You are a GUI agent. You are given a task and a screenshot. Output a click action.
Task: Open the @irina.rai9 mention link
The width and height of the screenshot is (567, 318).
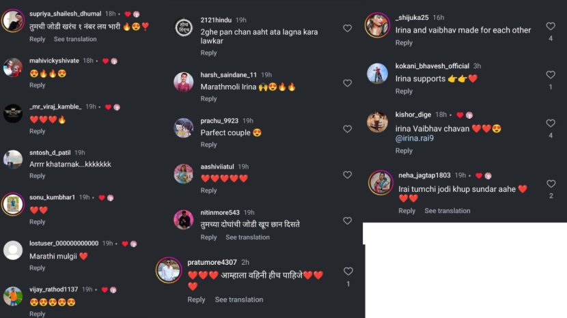415,138
